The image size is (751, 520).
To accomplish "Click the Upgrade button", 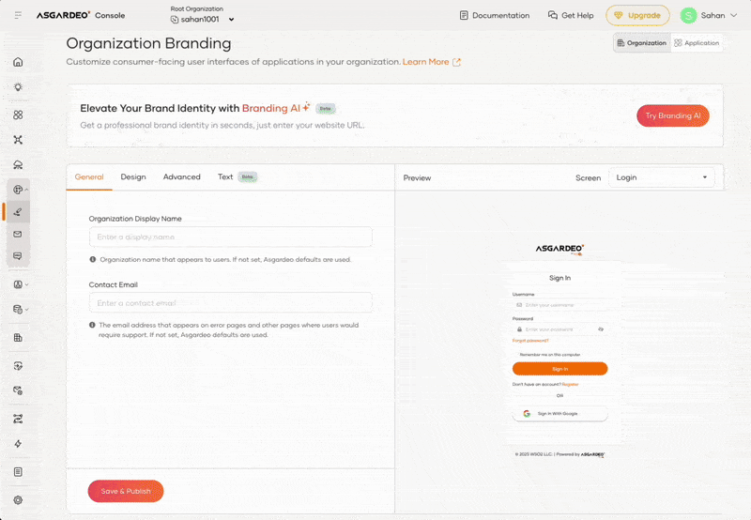I will pos(637,15).
